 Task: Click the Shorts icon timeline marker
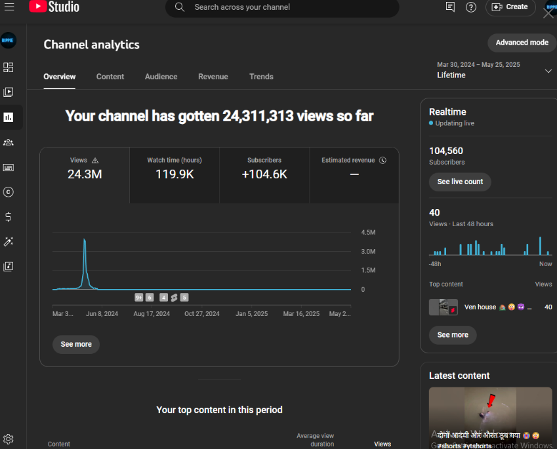(x=174, y=298)
